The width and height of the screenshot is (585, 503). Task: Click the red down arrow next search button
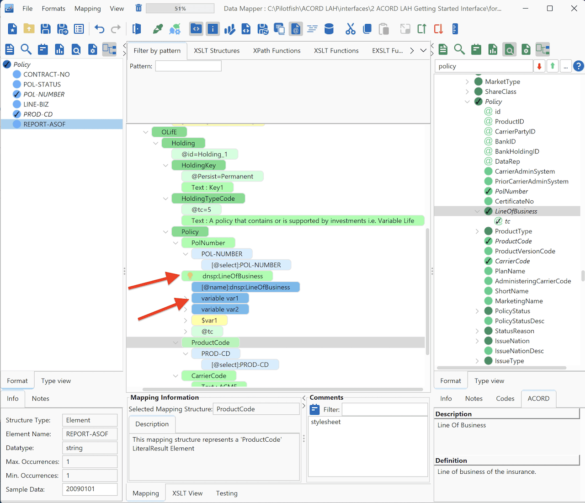[539, 66]
